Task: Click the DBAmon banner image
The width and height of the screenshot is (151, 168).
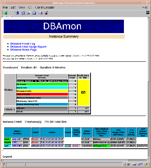Action: pos(64,26)
